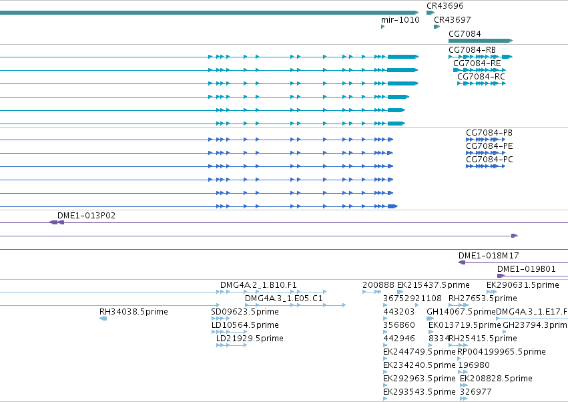Click the DME1-018M17 arrow glyph
The width and height of the screenshot is (568, 402).
pos(462,262)
